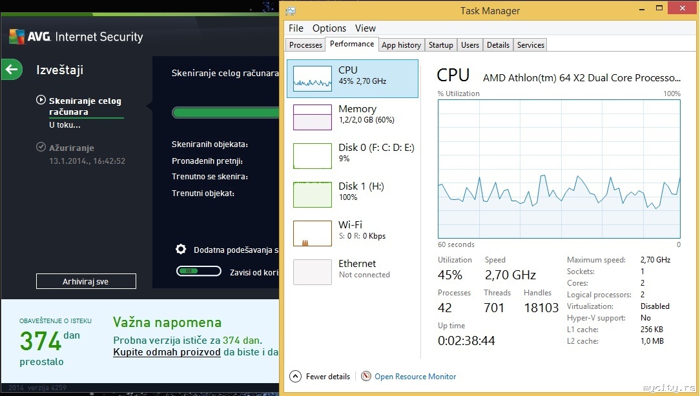Click the Resource Monitor icon
Image resolution: width=700 pixels, height=396 pixels.
[x=366, y=377]
